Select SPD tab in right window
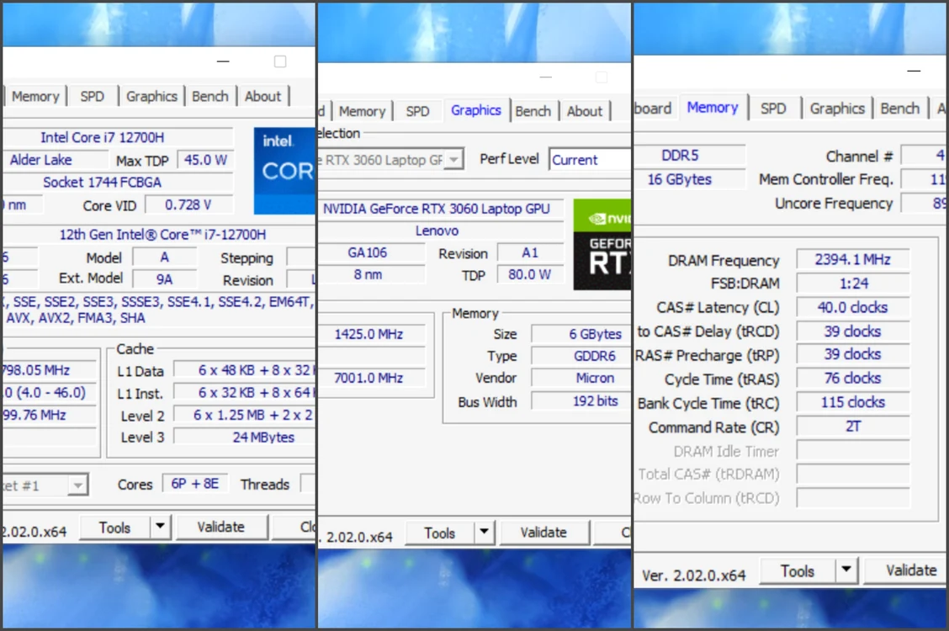 pos(773,109)
